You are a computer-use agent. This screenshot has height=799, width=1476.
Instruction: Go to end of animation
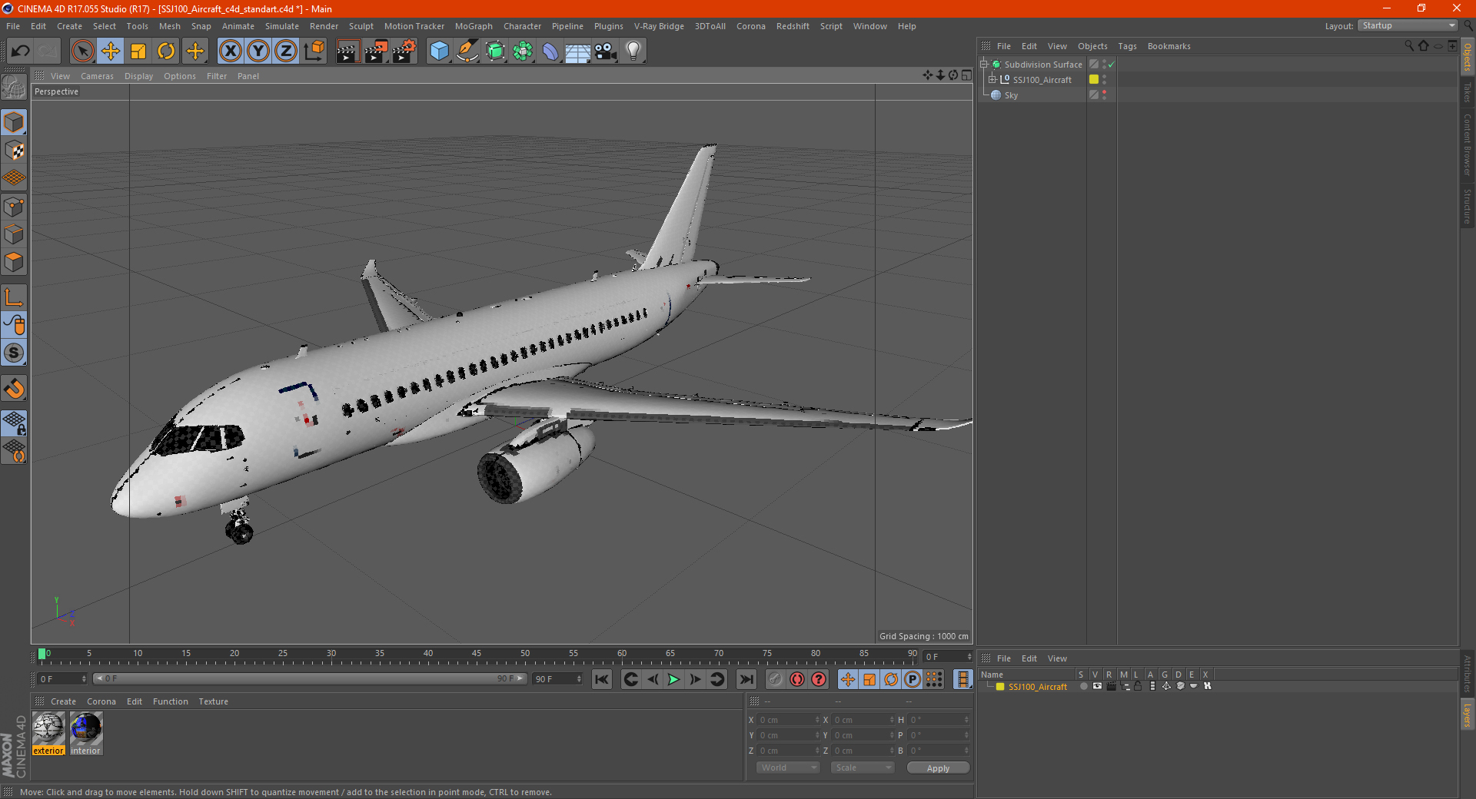pos(746,679)
